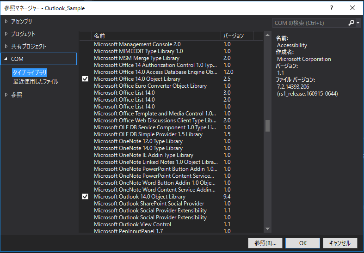Viewport: 364px width, 253px height.
Task: Expand the 共有プロジェクト category
Action: pyautogui.click(x=6, y=46)
